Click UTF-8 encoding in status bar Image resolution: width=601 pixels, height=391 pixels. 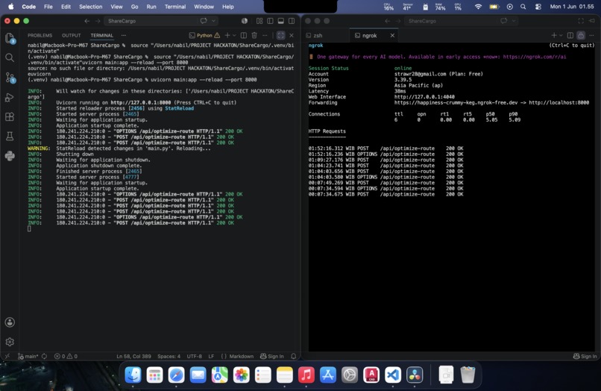[195, 356]
